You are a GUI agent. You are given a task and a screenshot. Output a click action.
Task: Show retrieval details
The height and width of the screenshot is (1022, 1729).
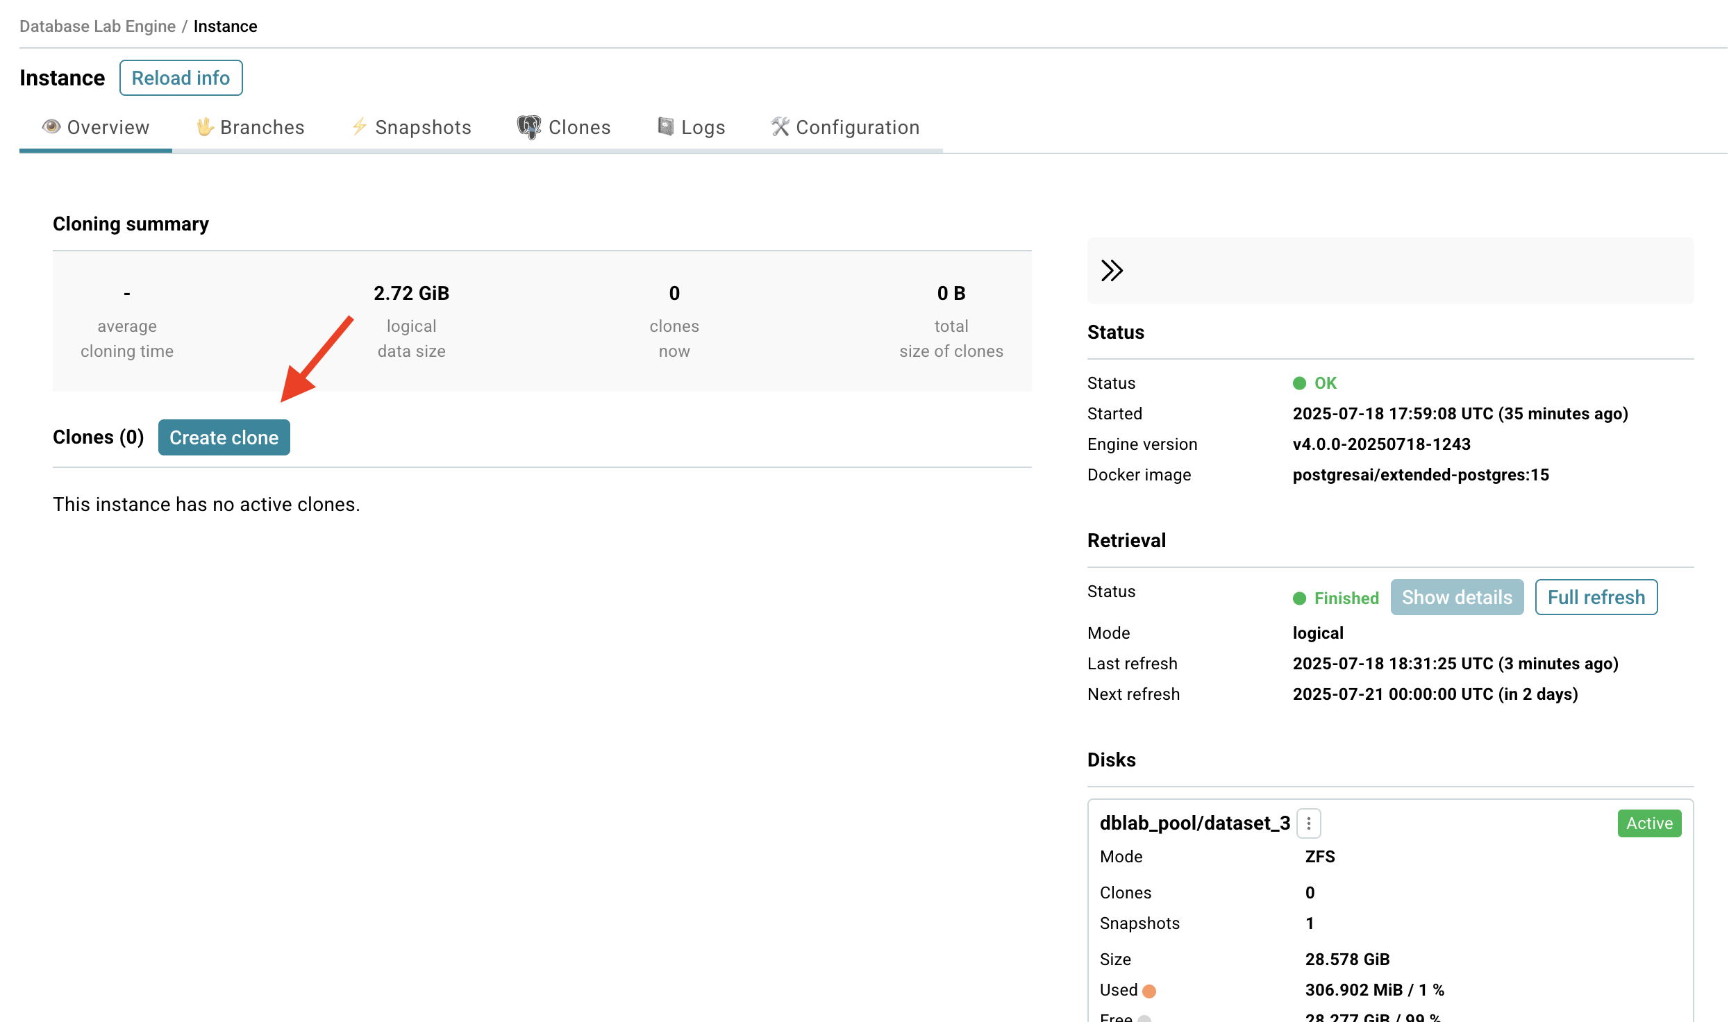[1457, 597]
